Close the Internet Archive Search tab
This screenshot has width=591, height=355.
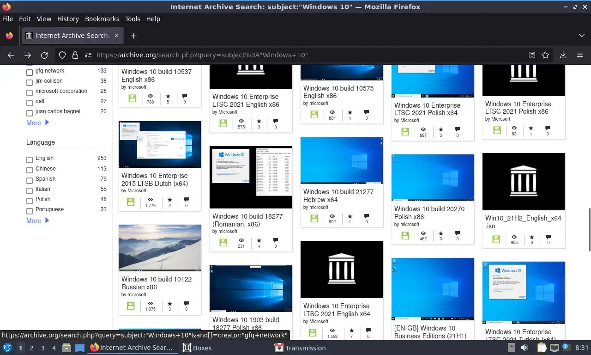[116, 36]
